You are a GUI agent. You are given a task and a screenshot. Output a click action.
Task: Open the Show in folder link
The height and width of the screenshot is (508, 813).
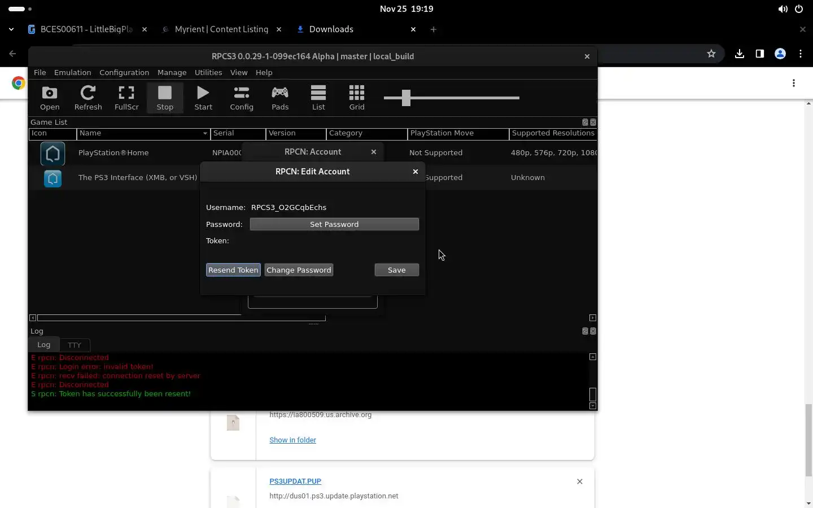click(292, 440)
